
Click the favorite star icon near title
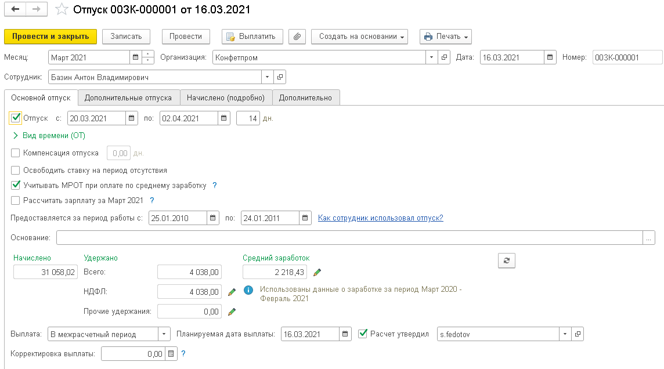(x=61, y=10)
